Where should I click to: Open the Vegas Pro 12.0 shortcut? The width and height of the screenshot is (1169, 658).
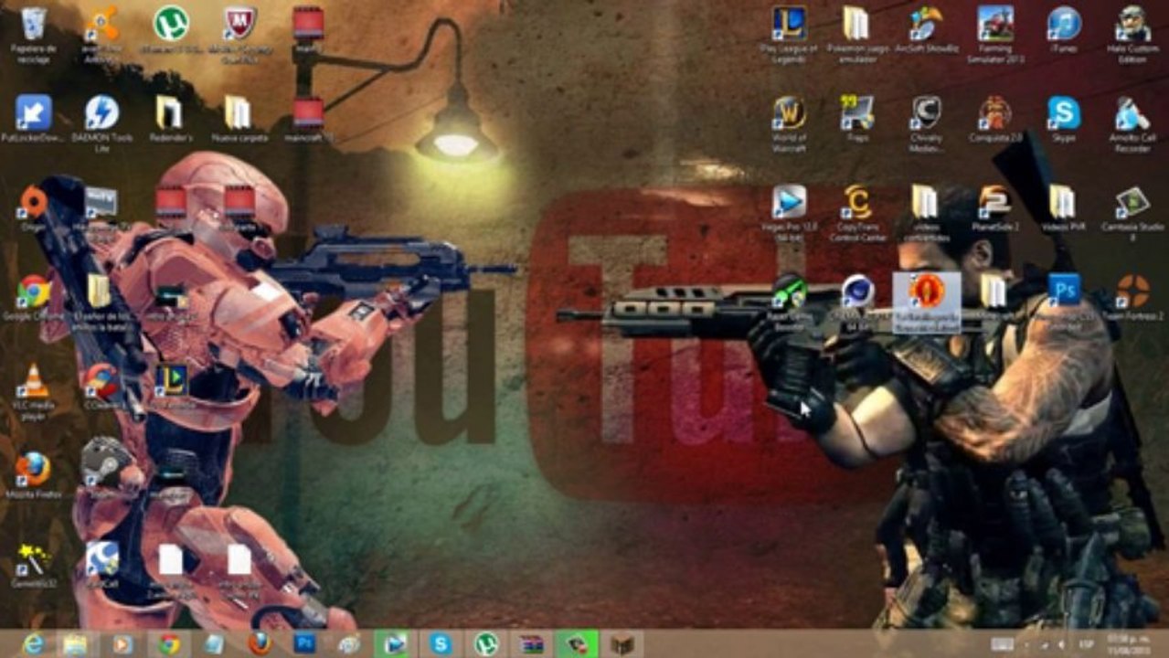point(789,212)
